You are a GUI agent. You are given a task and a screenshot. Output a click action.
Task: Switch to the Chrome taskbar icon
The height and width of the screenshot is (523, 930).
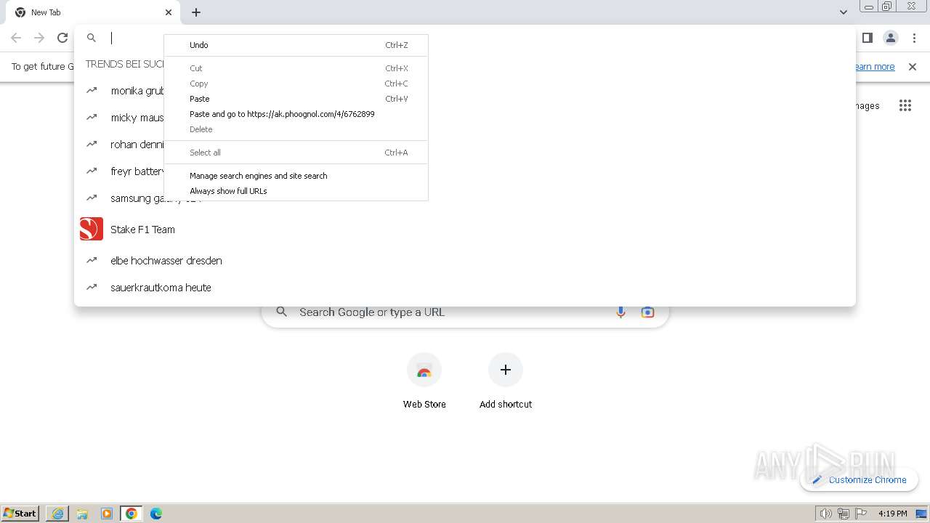[132, 514]
